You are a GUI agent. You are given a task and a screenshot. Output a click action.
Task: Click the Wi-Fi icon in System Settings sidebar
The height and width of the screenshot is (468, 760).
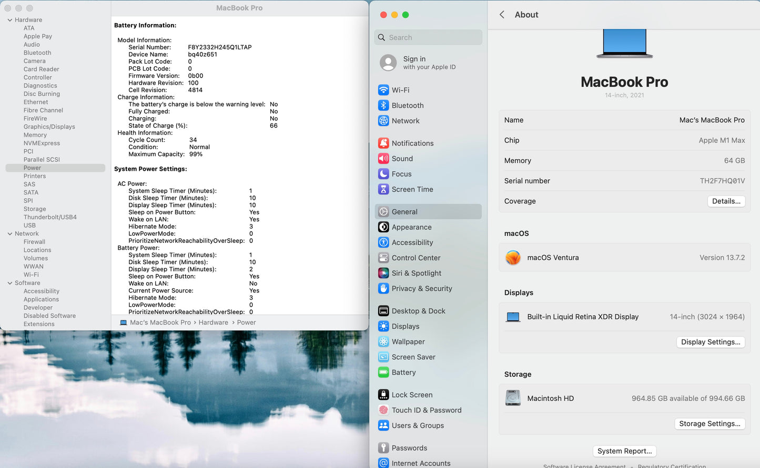tap(383, 90)
